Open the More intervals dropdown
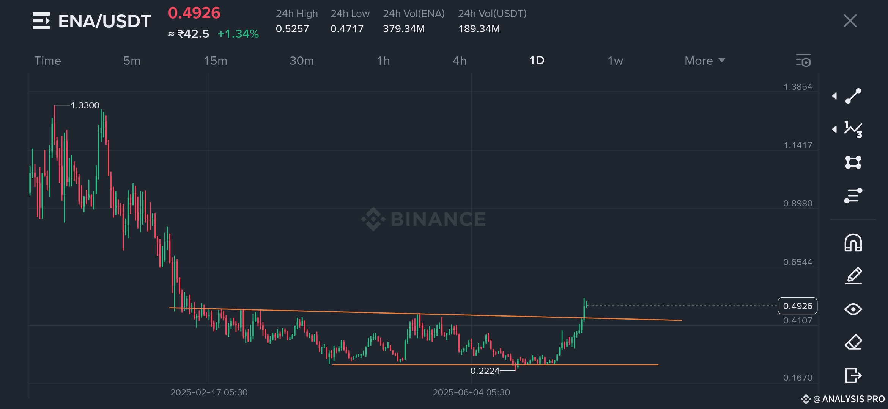888x409 pixels. coord(705,61)
